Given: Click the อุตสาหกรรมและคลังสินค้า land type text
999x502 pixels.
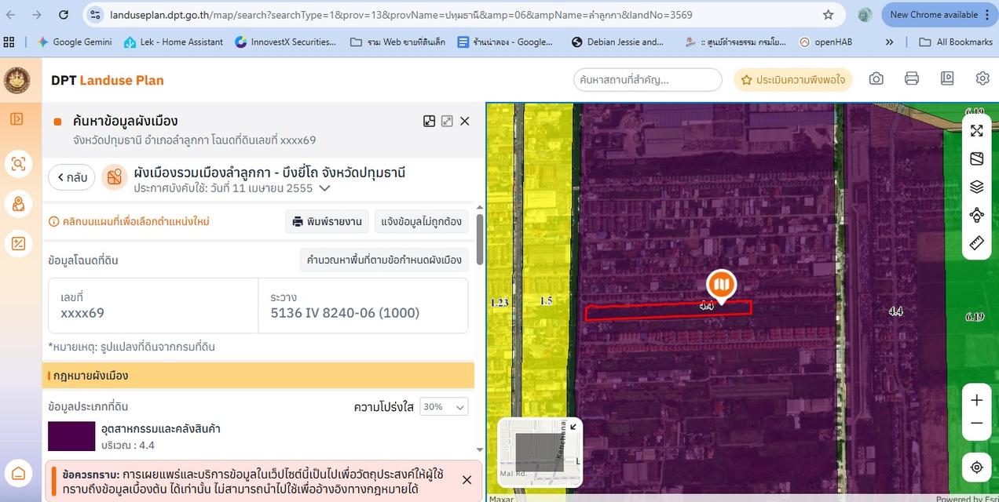Looking at the screenshot, I should tap(161, 428).
